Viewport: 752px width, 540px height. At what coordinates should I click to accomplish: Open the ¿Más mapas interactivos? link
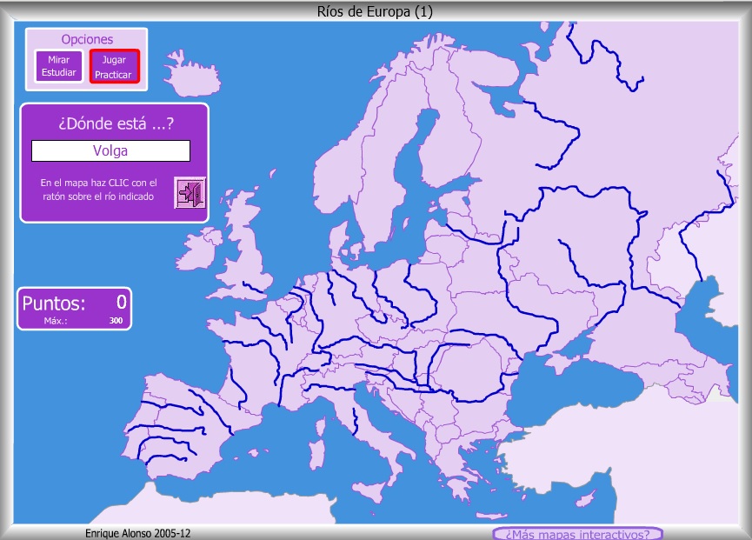(x=577, y=534)
